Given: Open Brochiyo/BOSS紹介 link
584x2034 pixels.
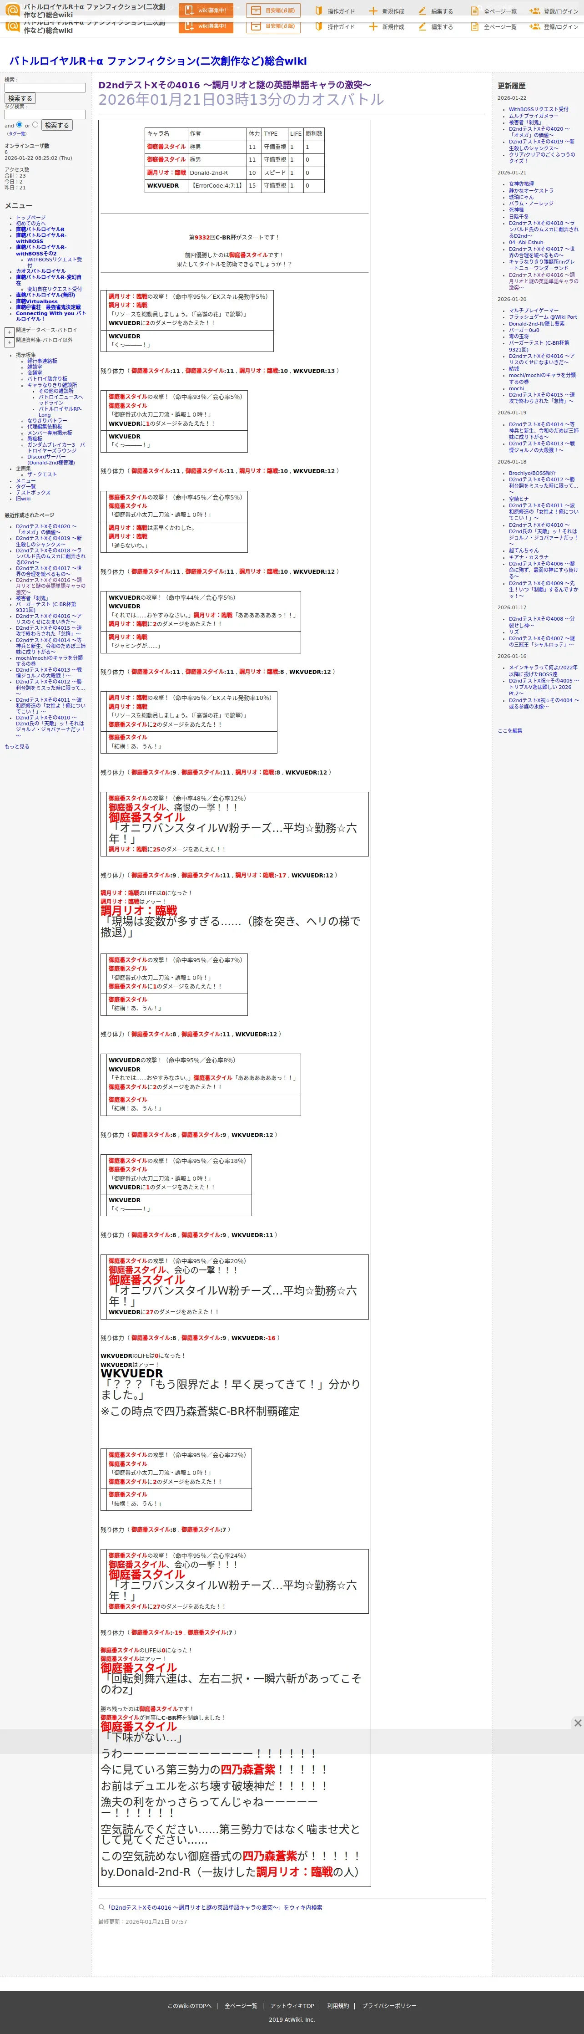Looking at the screenshot, I should pyautogui.click(x=532, y=473).
